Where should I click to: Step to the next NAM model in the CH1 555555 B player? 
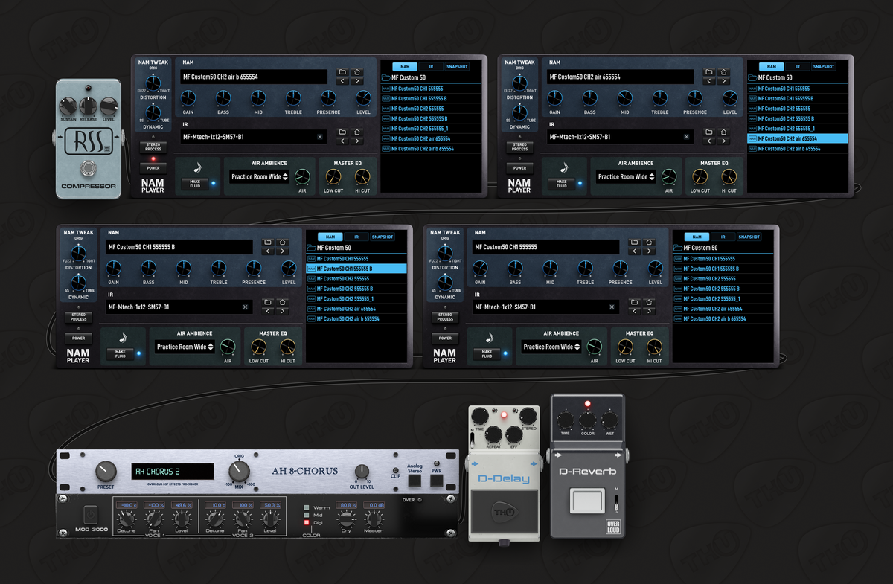click(282, 252)
